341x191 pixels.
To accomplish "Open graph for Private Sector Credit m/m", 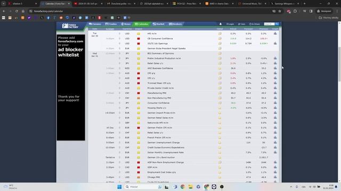I will (x=275, y=88).
